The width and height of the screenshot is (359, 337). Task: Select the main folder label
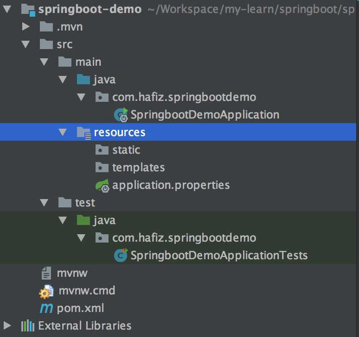point(88,62)
